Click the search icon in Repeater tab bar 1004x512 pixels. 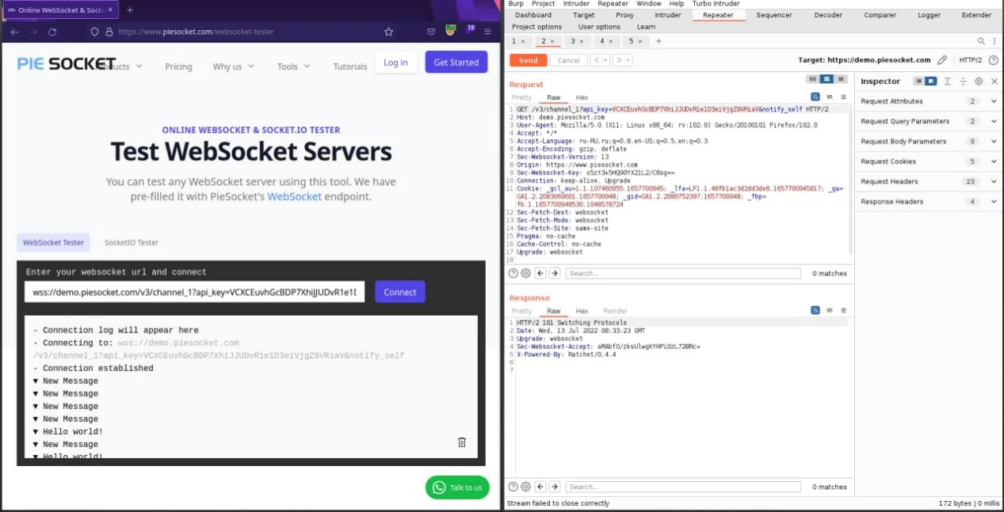(981, 41)
